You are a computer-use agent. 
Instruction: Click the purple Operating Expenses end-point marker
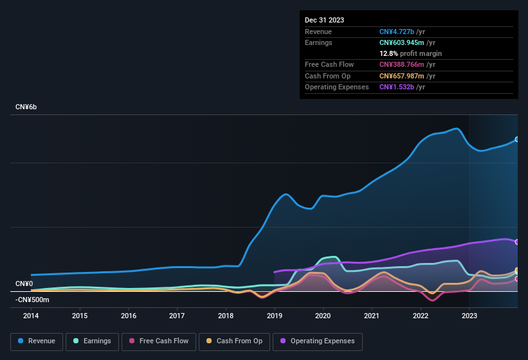point(517,242)
